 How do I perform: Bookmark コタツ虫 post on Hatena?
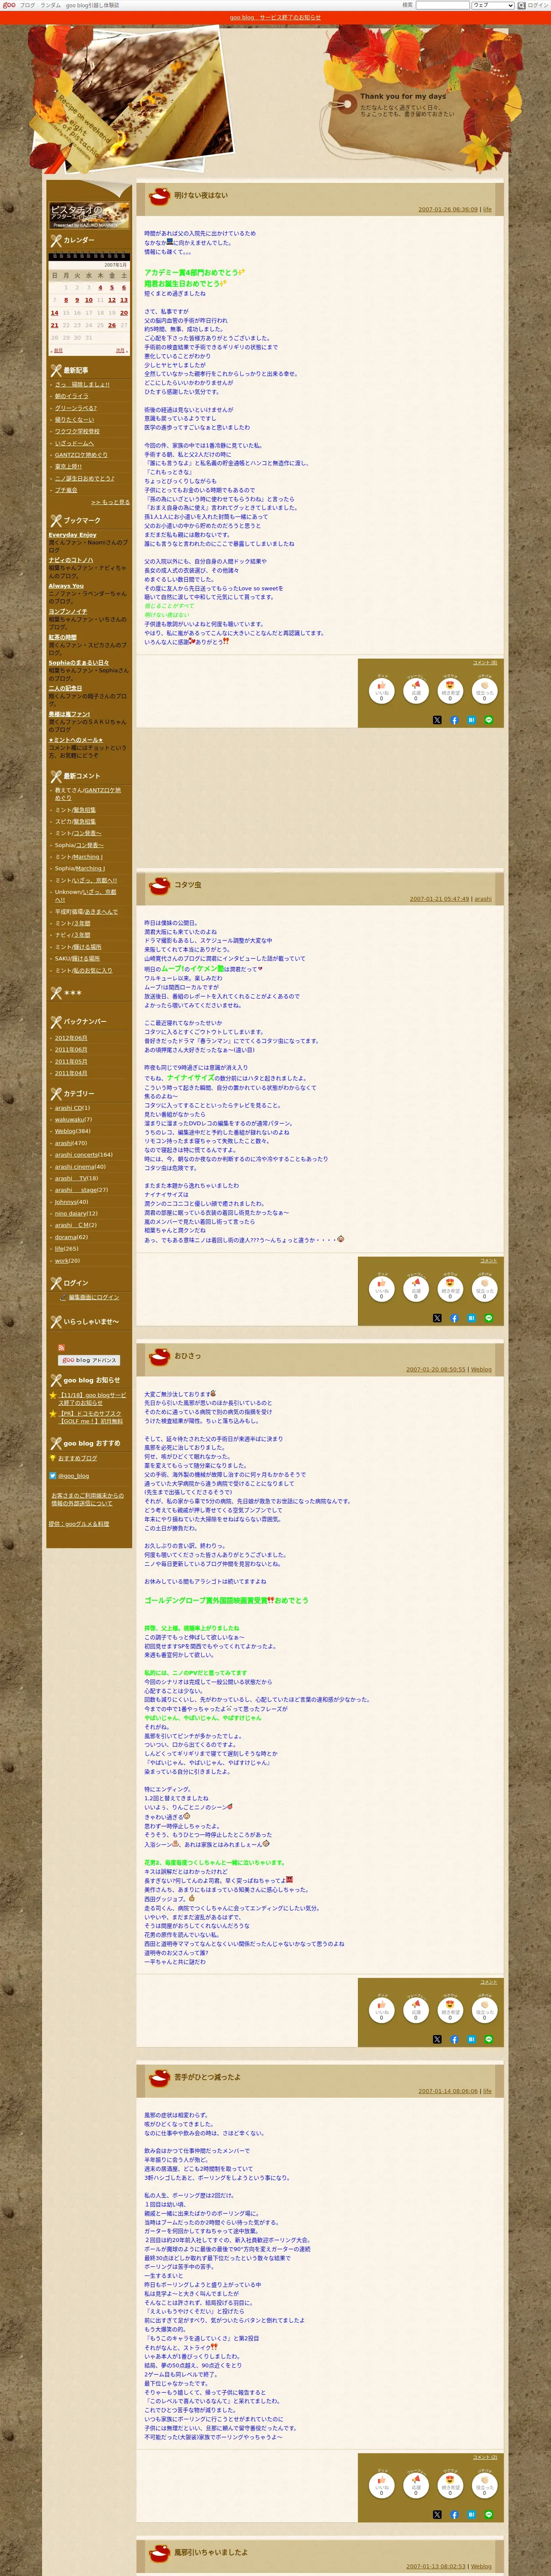click(471, 1318)
